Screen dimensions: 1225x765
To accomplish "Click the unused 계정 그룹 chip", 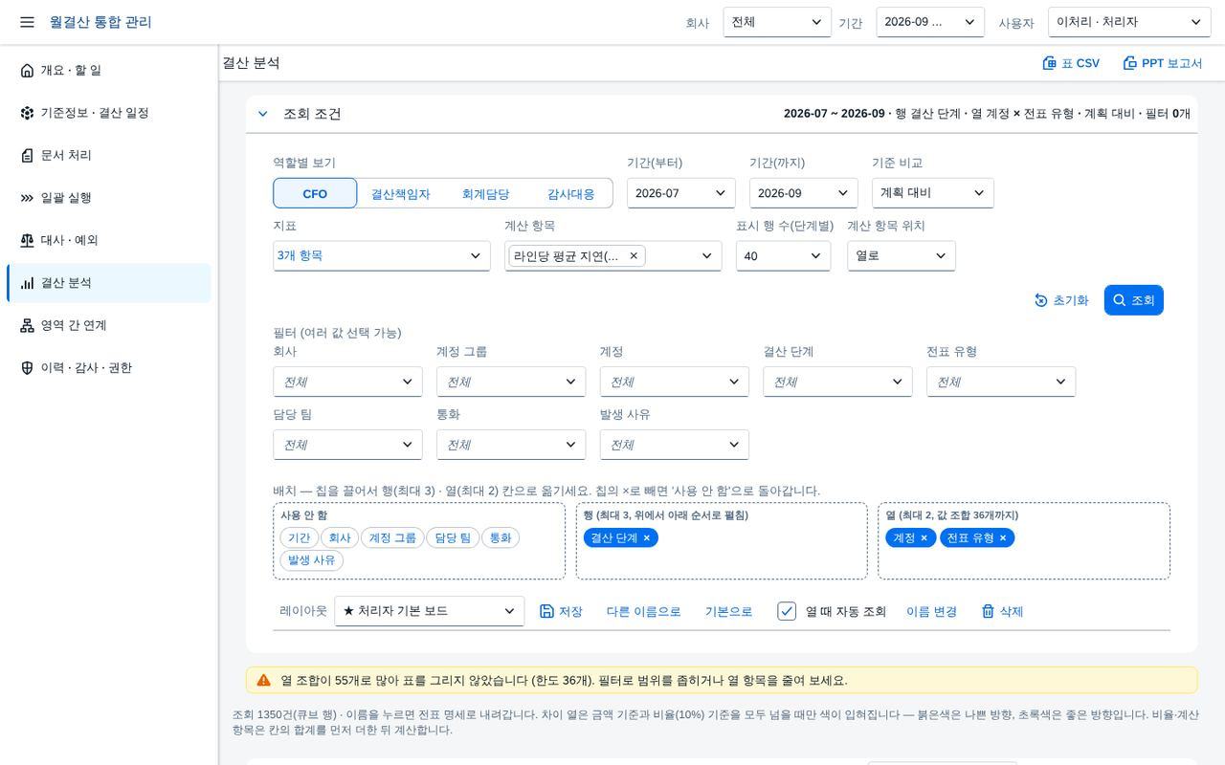I will pyautogui.click(x=392, y=537).
